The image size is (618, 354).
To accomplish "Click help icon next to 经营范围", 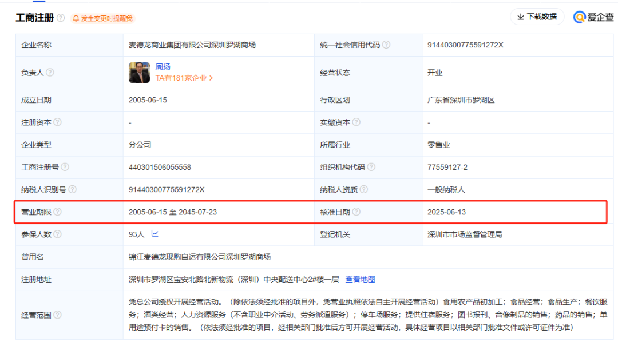I will point(58,315).
